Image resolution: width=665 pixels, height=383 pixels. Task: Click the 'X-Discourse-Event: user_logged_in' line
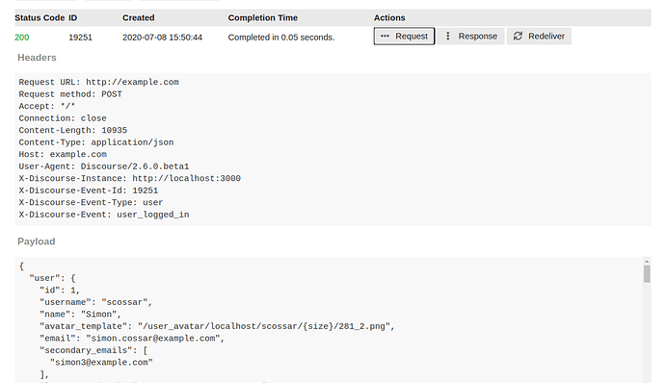[x=104, y=215]
